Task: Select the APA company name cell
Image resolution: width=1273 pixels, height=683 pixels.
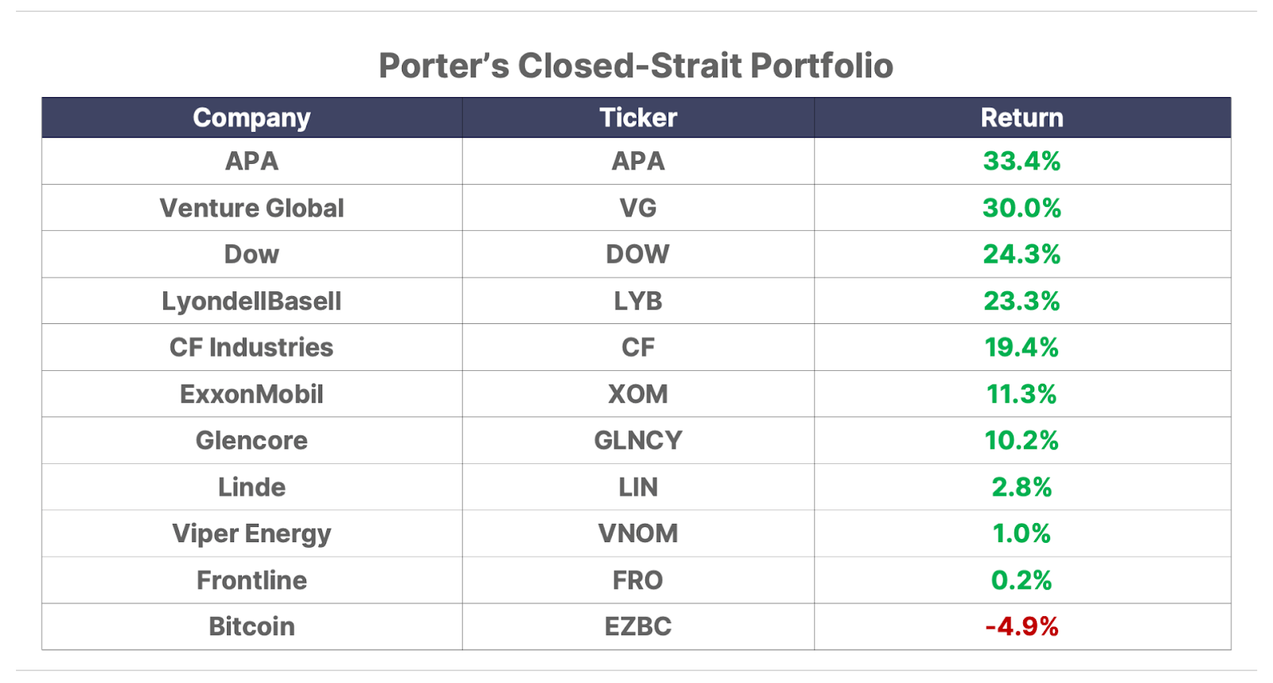Action: click(x=251, y=161)
